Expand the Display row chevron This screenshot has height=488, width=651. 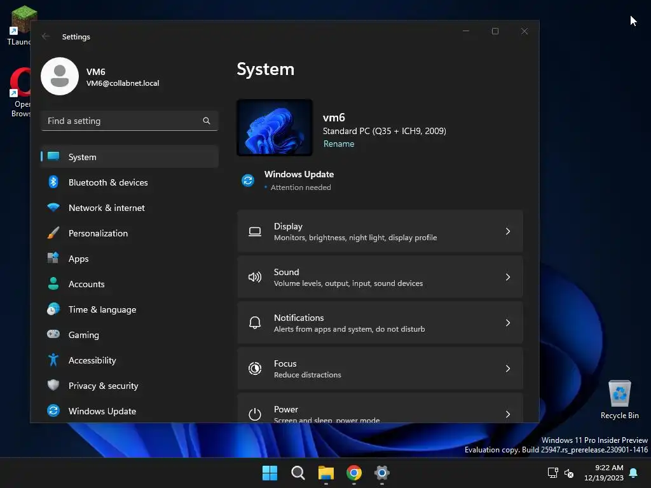click(508, 231)
